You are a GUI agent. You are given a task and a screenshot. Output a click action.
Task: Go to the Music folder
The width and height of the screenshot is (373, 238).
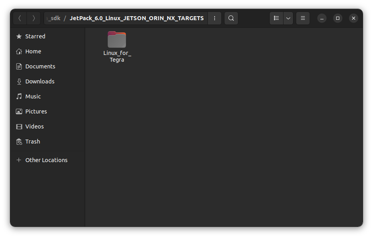click(33, 96)
